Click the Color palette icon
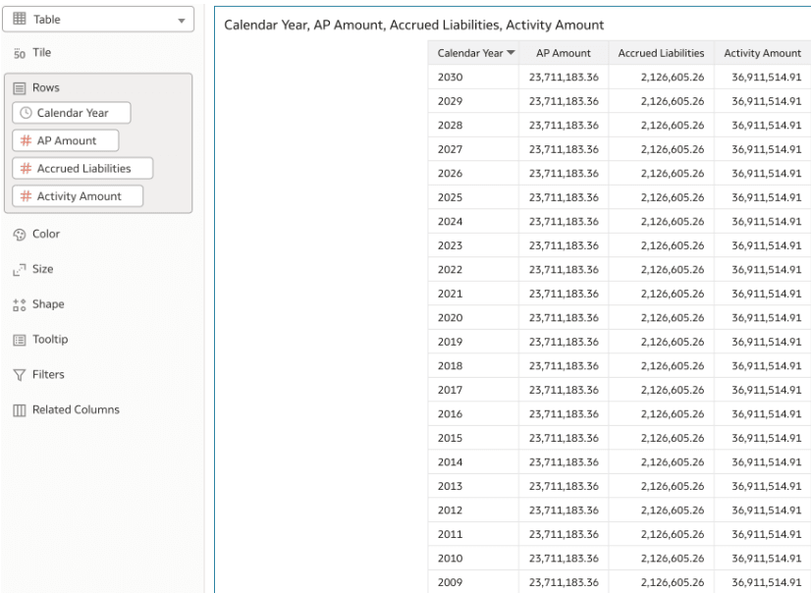 click(19, 235)
